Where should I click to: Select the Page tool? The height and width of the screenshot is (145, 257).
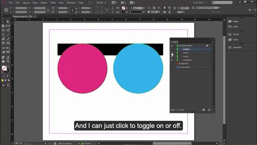(3, 26)
